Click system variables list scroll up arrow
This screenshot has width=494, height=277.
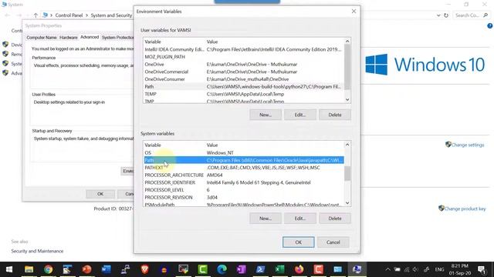[347, 145]
